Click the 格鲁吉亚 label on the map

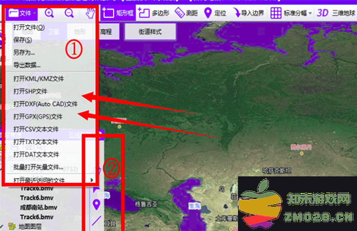(146, 204)
